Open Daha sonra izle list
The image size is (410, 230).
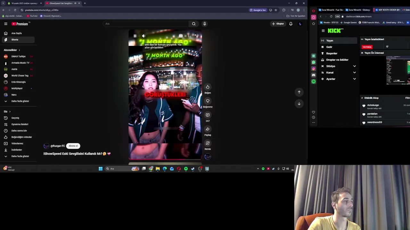(18, 131)
